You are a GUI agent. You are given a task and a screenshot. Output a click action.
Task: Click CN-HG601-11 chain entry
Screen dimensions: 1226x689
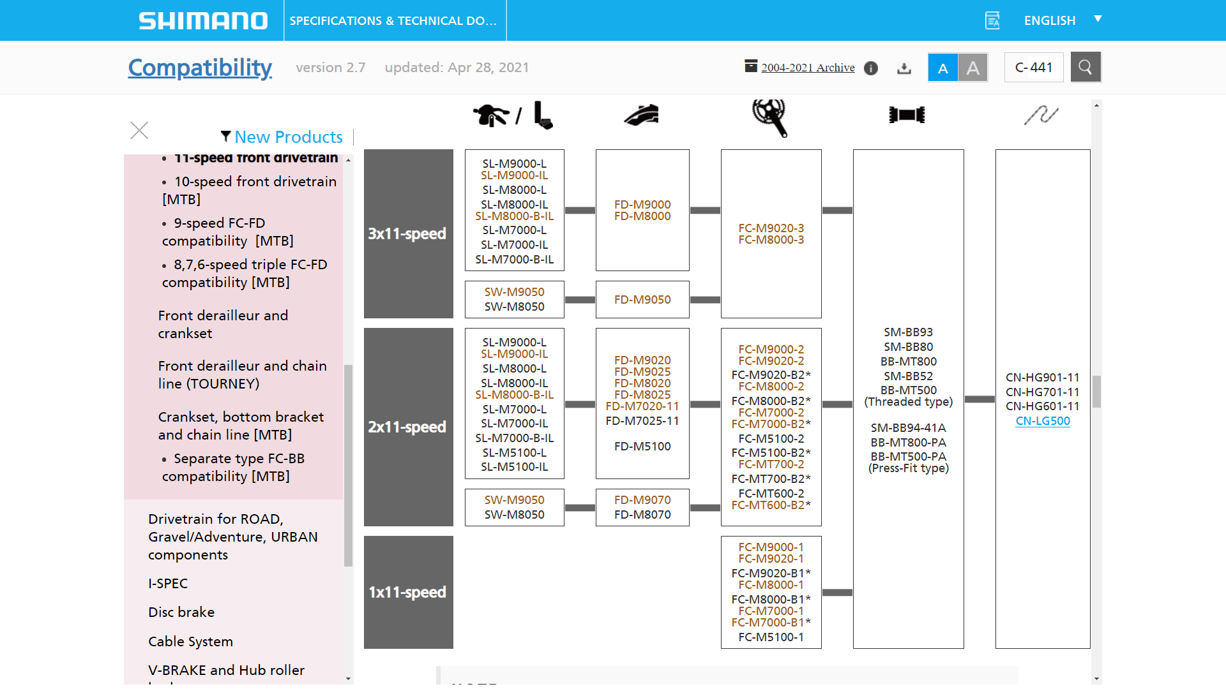click(1043, 406)
